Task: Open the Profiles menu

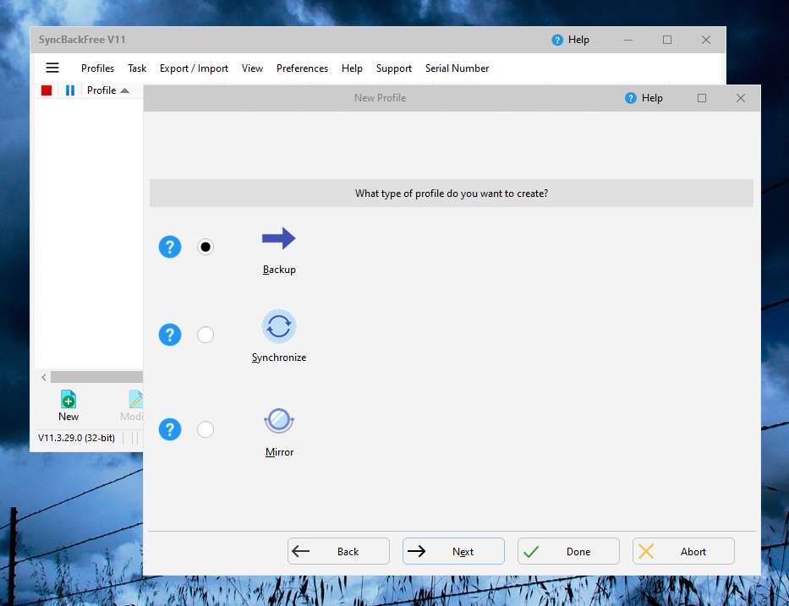Action: click(x=97, y=68)
